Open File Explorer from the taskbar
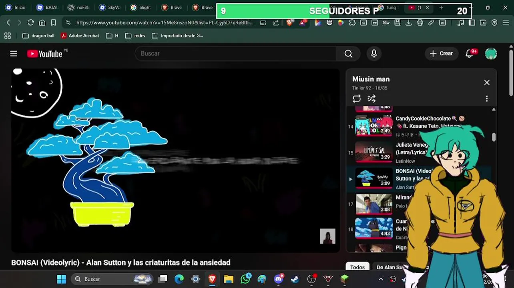The height and width of the screenshot is (288, 514). click(x=229, y=279)
